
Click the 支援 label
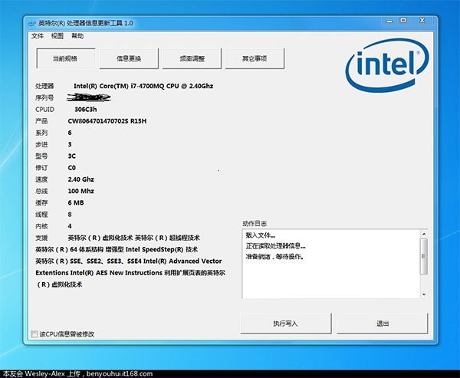click(41, 238)
